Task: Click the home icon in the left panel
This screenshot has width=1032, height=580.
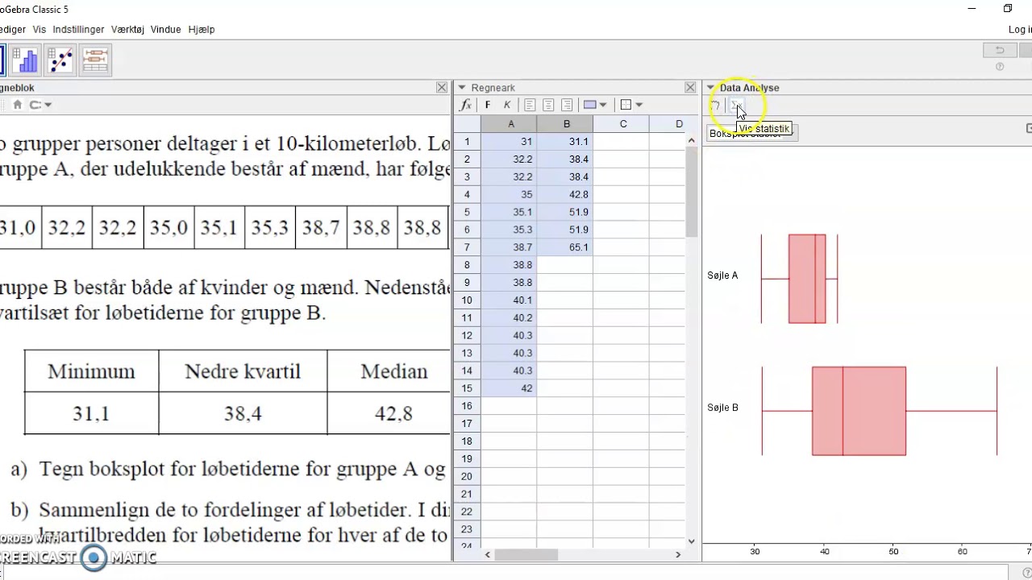Action: (18, 105)
